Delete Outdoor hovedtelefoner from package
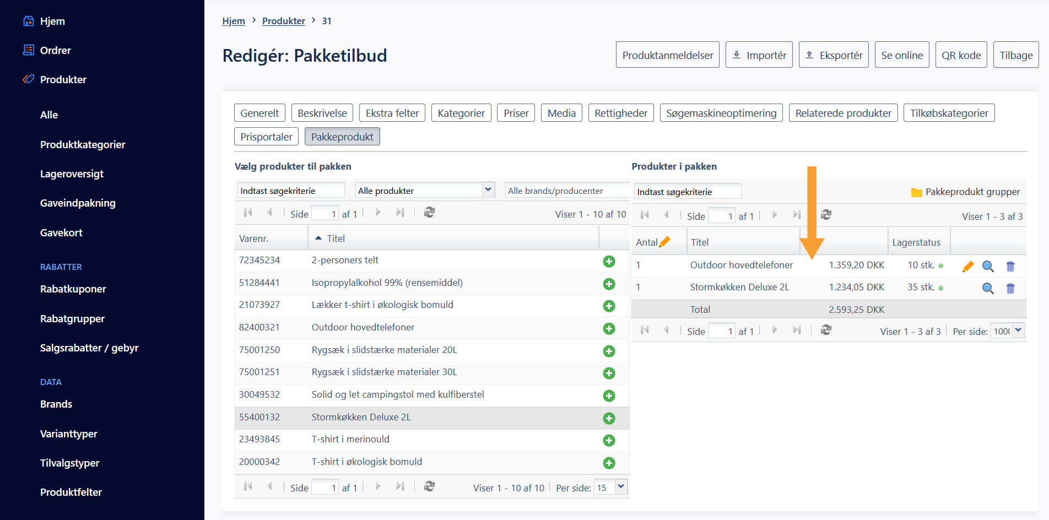Viewport: 1049px width, 520px height. (x=1010, y=267)
